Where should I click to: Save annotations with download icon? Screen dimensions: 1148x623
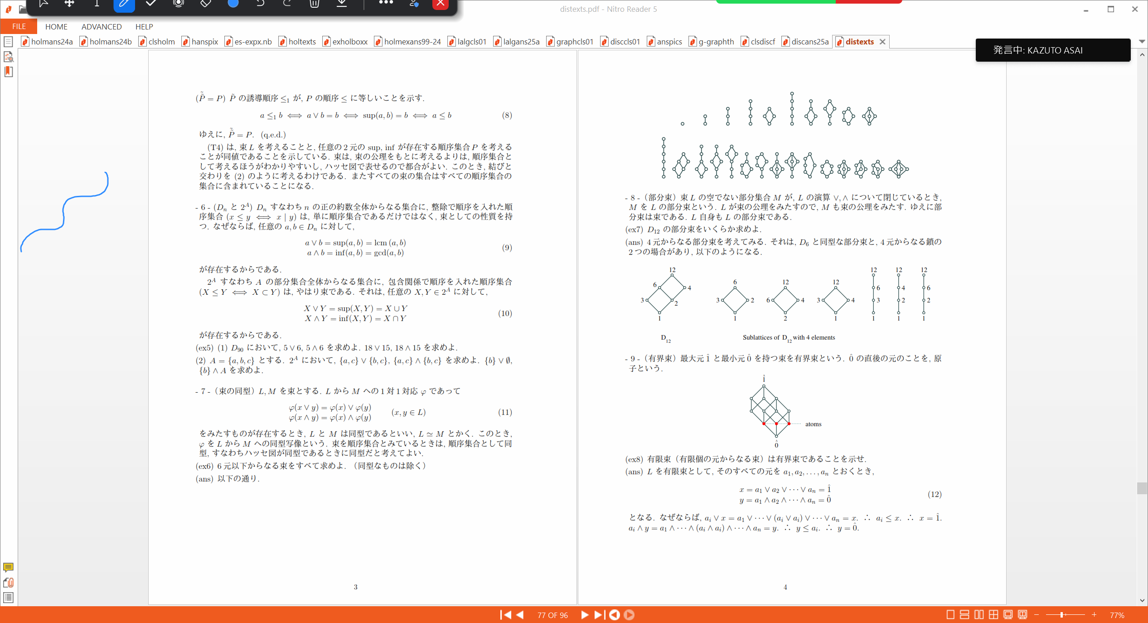pyautogui.click(x=342, y=4)
